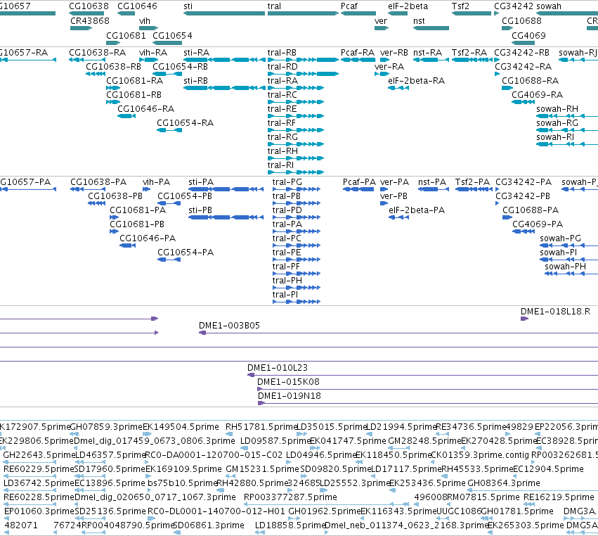Click protein CG4069-PA
Image resolution: width=598 pixels, height=536 pixels.
click(x=524, y=231)
